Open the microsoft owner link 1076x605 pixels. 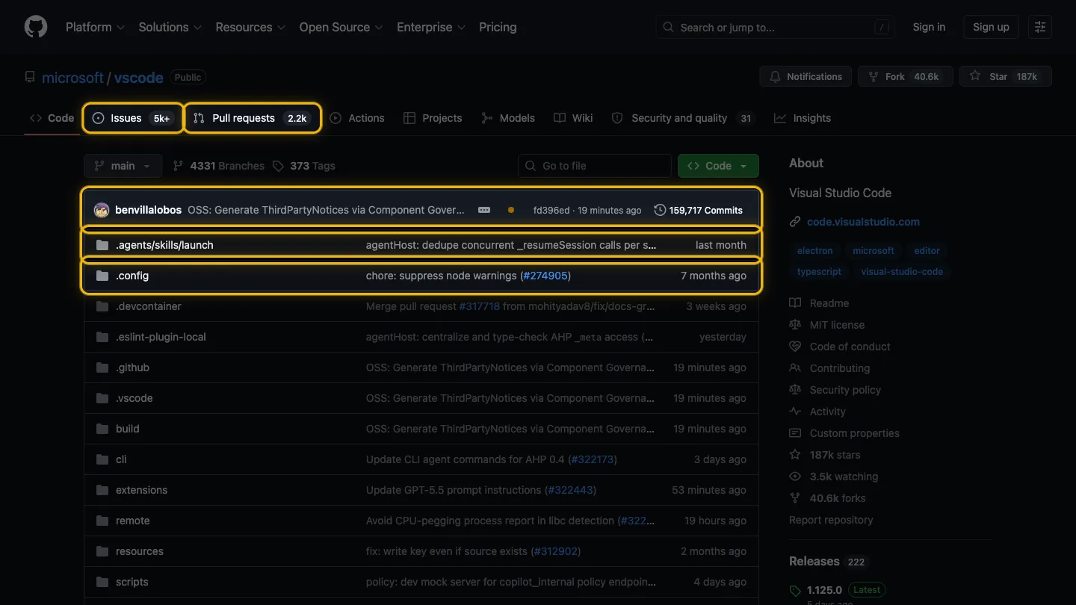tap(72, 78)
